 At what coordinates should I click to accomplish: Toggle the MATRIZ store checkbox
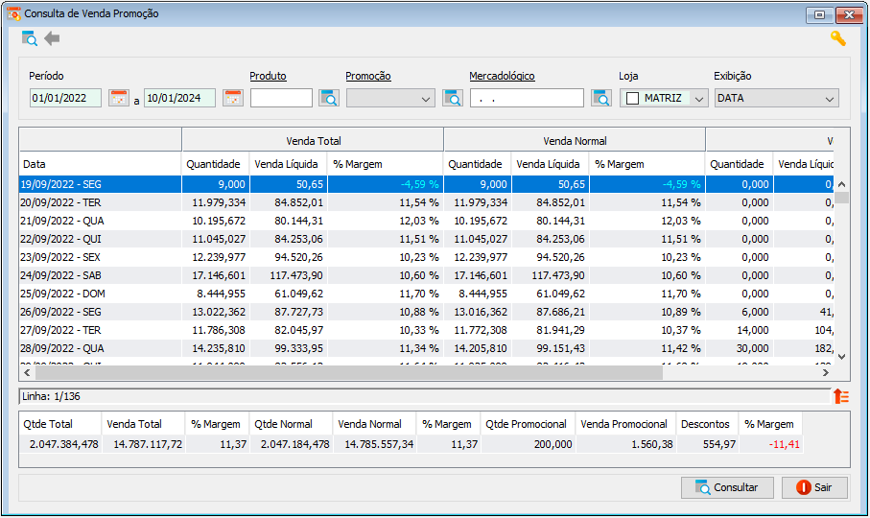(x=632, y=98)
